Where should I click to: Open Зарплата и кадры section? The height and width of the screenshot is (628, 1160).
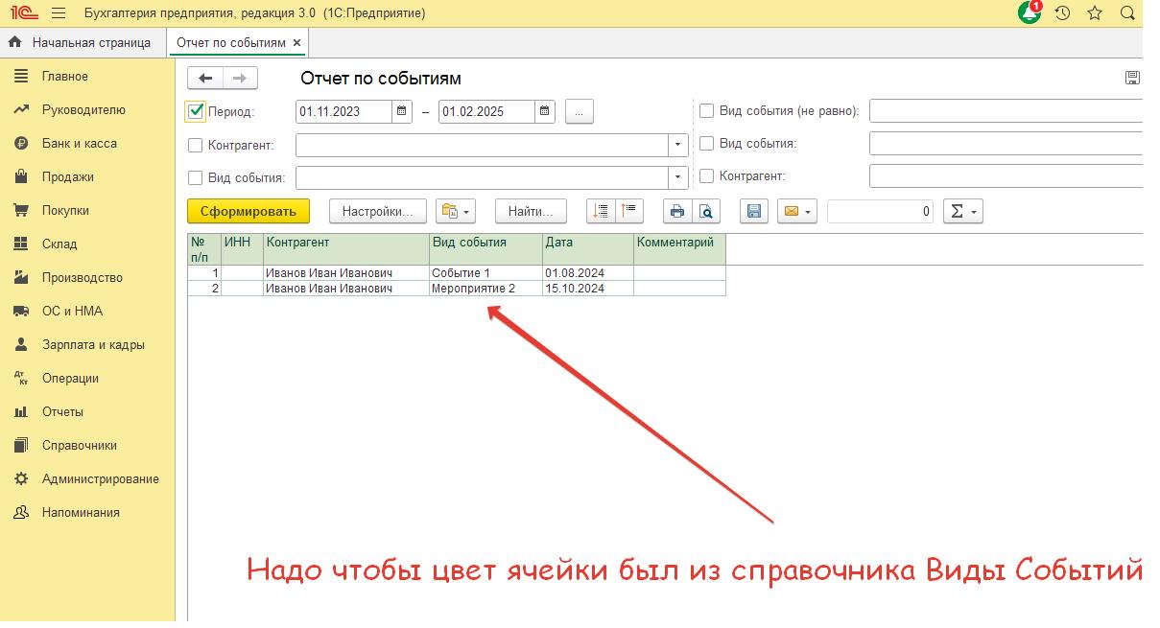tap(93, 345)
